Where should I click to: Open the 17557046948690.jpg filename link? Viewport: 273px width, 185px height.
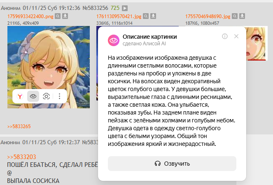click(x=208, y=16)
